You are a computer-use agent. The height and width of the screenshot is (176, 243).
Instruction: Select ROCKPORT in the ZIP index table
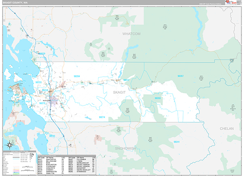81,168
